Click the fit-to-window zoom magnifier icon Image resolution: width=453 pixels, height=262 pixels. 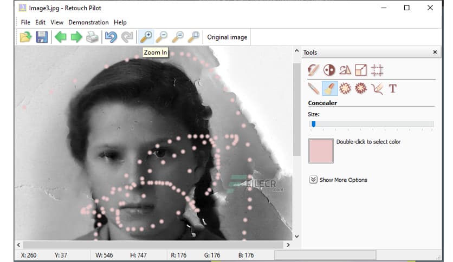(193, 37)
